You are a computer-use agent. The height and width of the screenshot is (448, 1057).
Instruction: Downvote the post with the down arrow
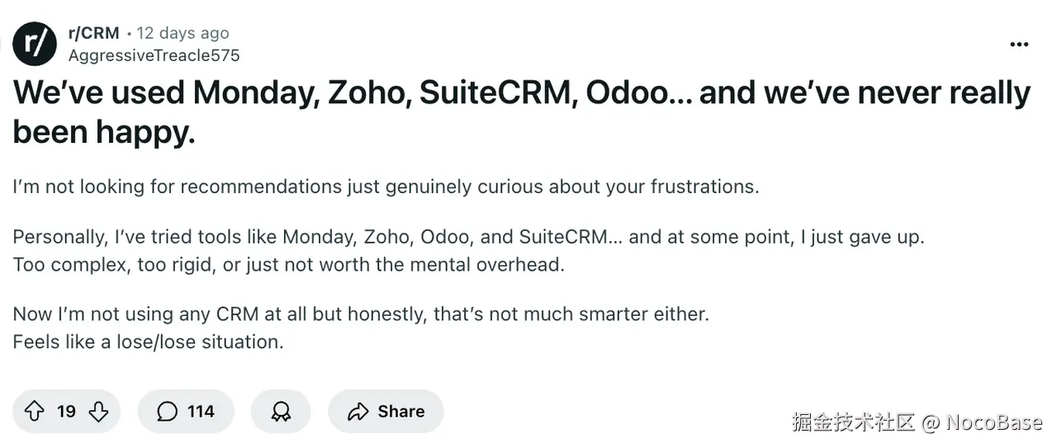pyautogui.click(x=98, y=411)
